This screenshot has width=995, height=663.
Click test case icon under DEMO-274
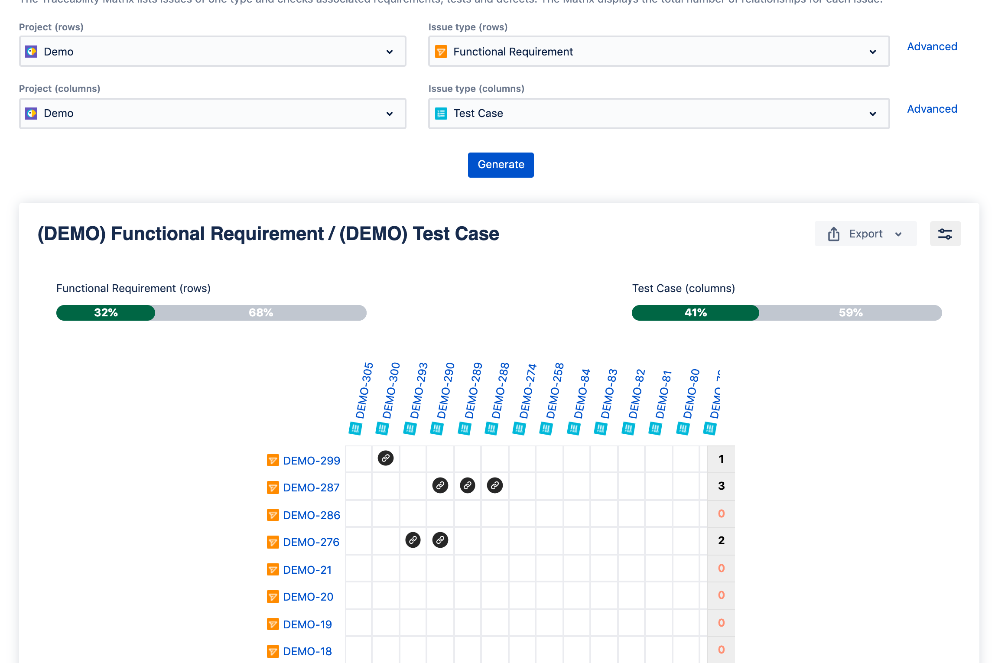[519, 429]
